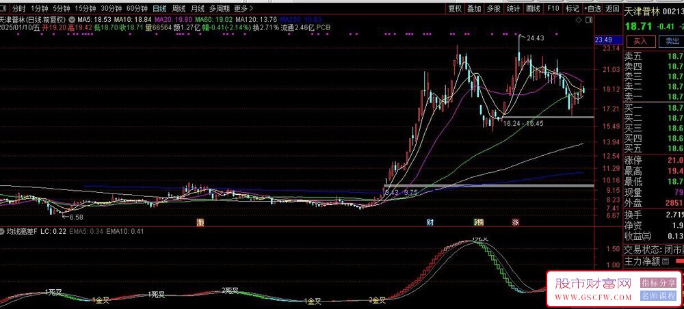This screenshot has height=309, width=684.
Task: Click the 返回 back button
Action: click(x=612, y=8)
